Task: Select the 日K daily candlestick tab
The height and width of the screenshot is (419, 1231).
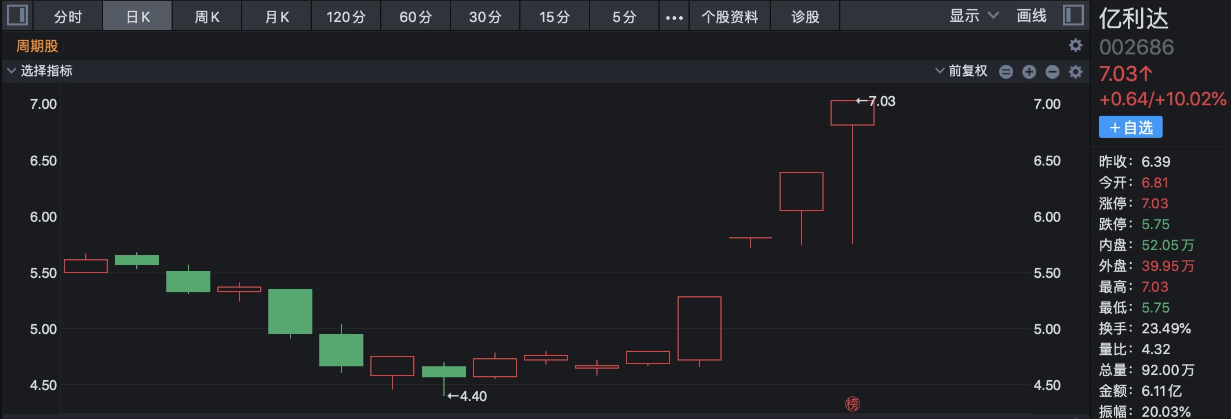Action: click(138, 17)
